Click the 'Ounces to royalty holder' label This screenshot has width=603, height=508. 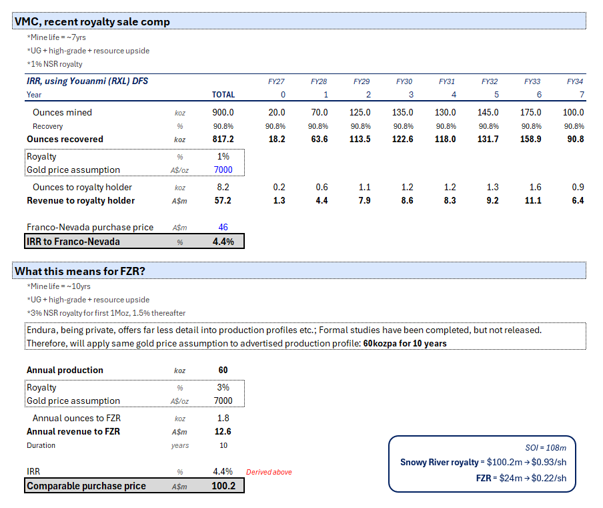pos(82,188)
